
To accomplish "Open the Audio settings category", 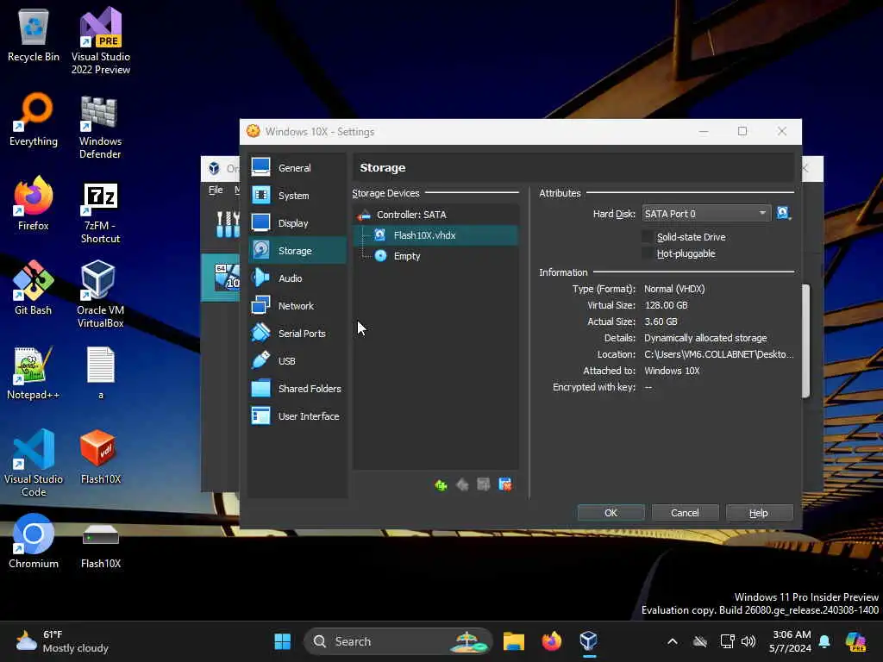I will tap(297, 278).
